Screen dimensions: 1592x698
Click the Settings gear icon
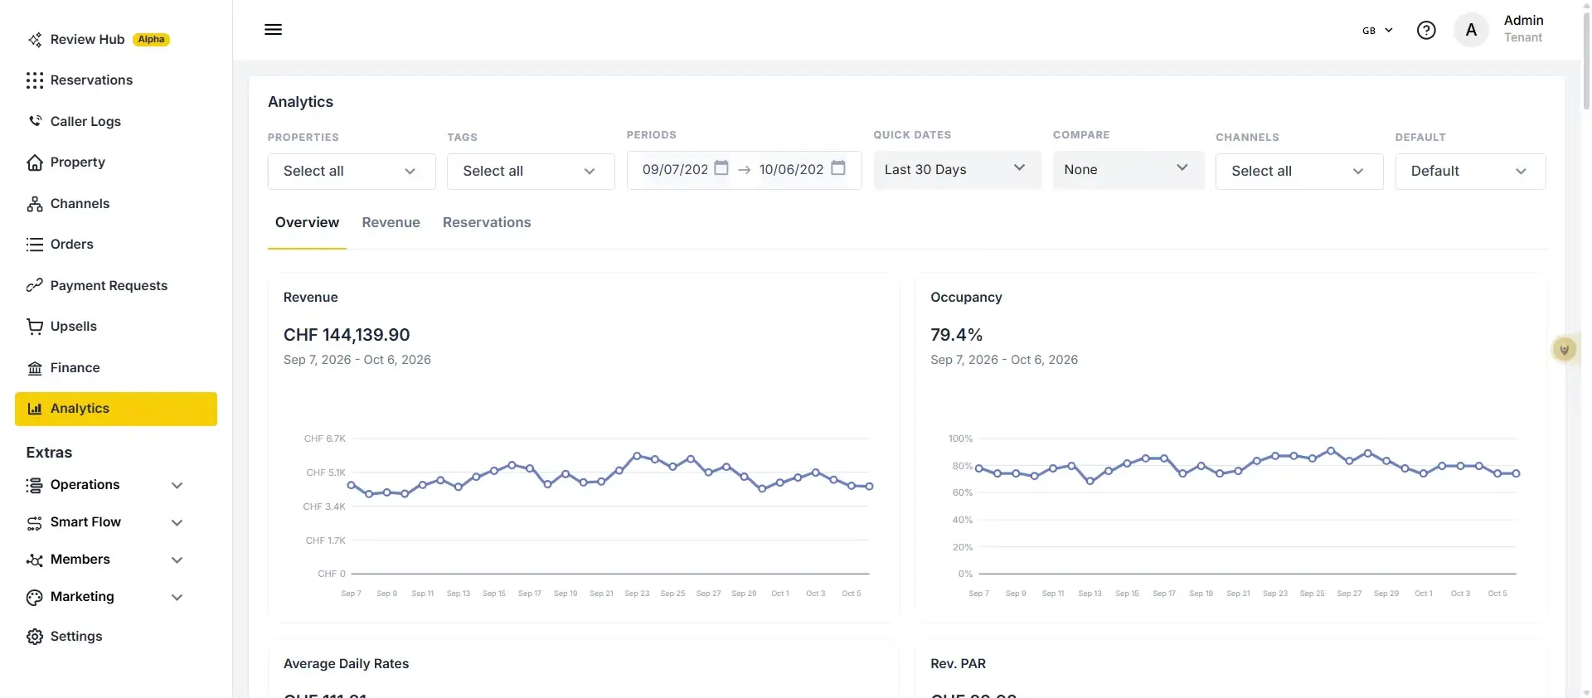pos(35,637)
